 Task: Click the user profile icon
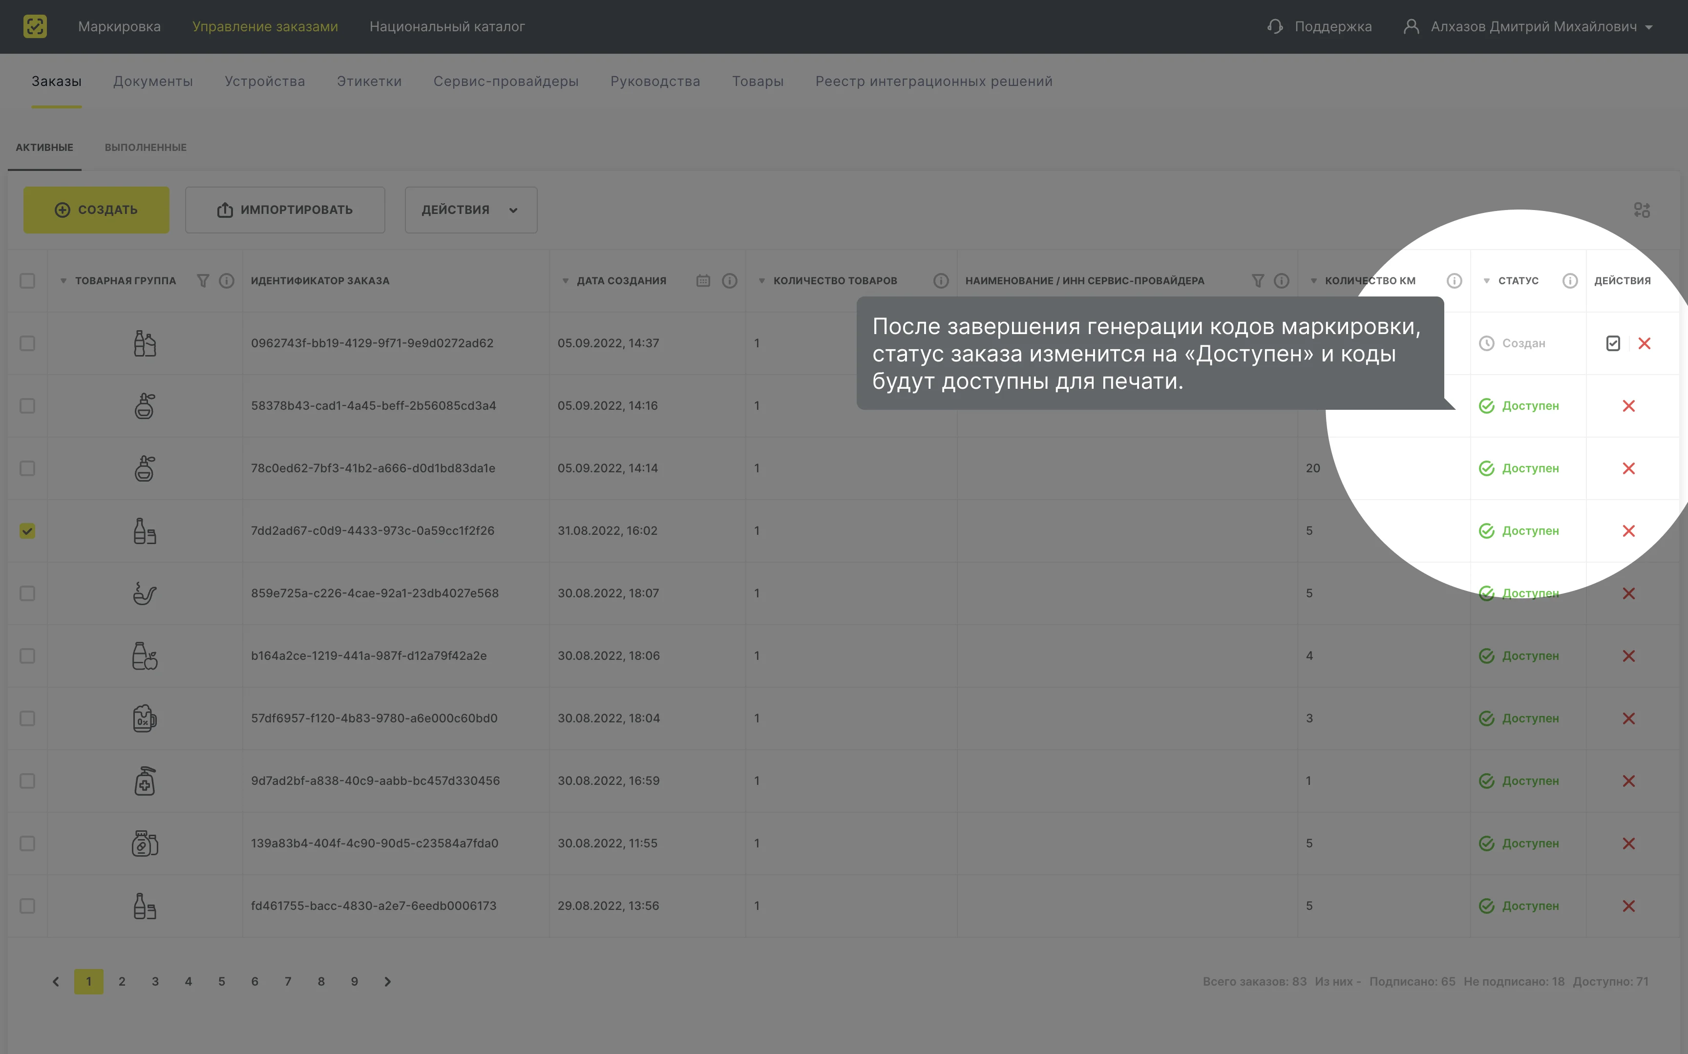point(1411,26)
